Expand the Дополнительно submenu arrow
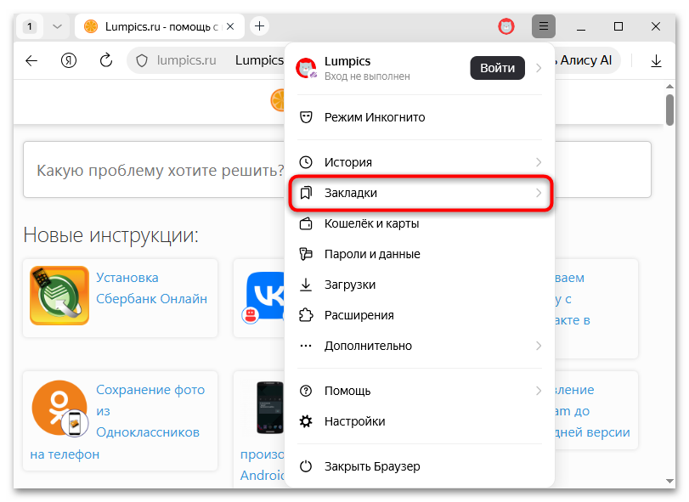The image size is (689, 502). [539, 346]
